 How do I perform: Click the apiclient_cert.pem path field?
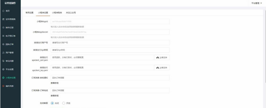[102, 58]
